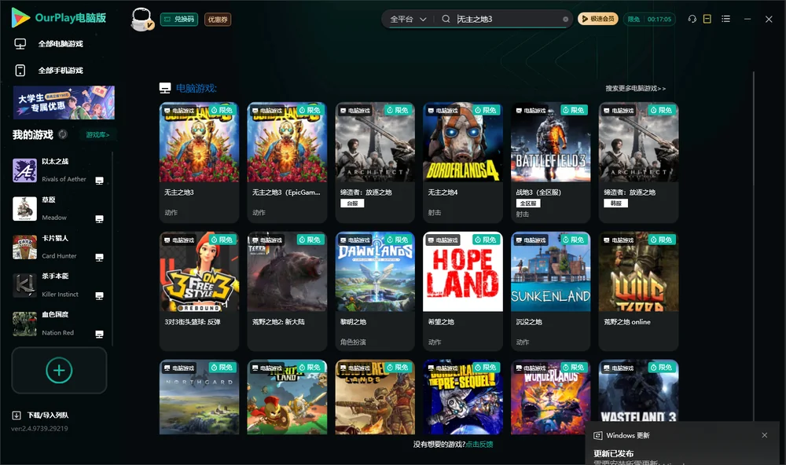
Task: Open the 无主之地4 game card
Action: point(463,163)
